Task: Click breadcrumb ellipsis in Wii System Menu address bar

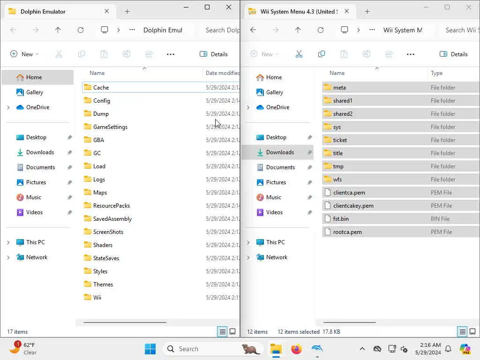Action: 372,30
